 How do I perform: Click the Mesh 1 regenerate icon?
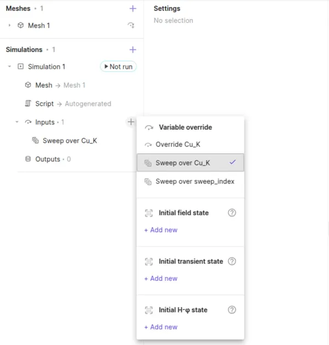tap(131, 25)
